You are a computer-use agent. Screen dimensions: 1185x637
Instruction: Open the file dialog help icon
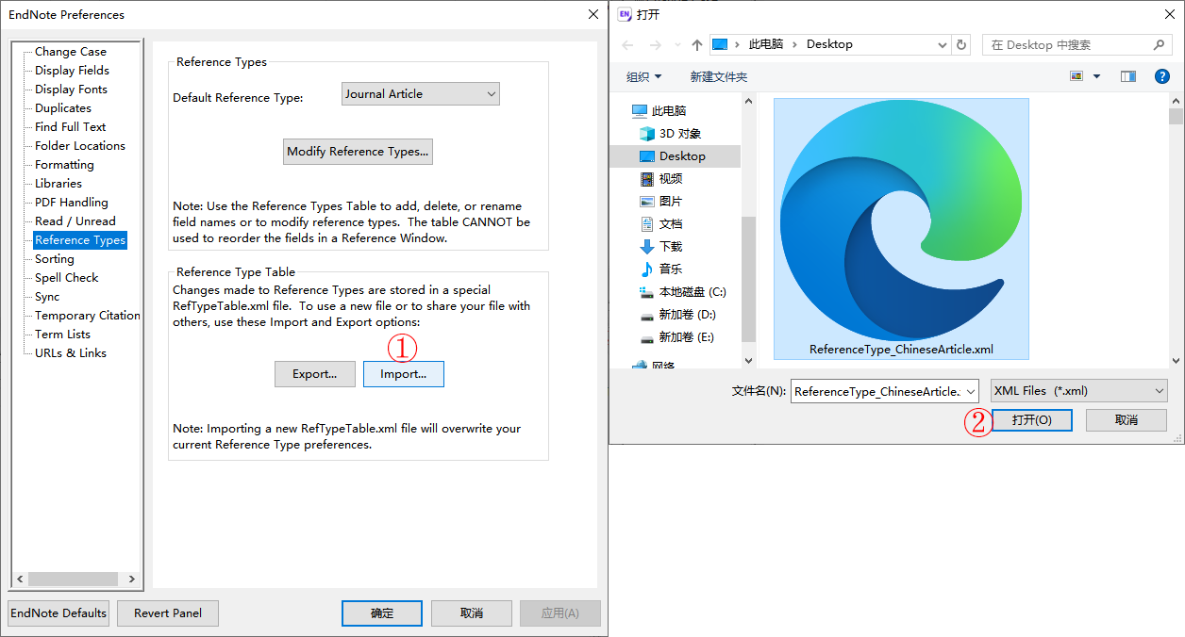click(x=1162, y=76)
